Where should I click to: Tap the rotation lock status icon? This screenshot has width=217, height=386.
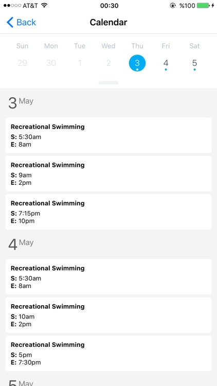click(173, 6)
